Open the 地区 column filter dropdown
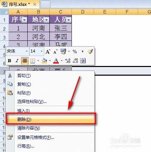The image size is (151, 152). [46, 20]
